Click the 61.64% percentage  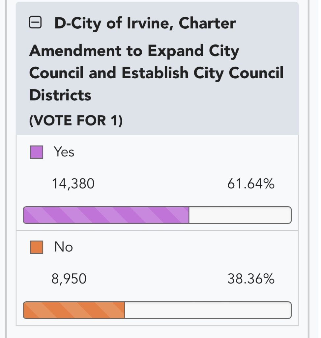251,184
